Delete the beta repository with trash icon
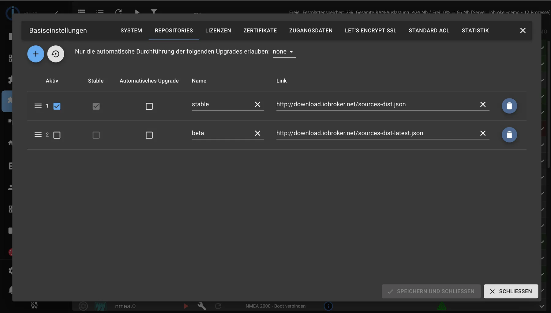551x313 pixels. coord(509,135)
